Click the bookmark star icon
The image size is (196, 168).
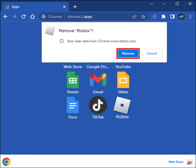coord(143,16)
